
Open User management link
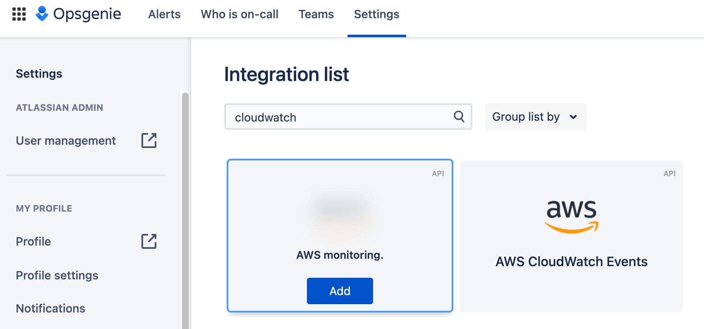point(66,141)
